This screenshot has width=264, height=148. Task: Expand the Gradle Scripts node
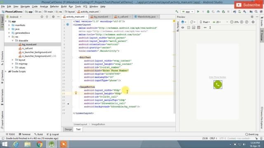(6, 72)
